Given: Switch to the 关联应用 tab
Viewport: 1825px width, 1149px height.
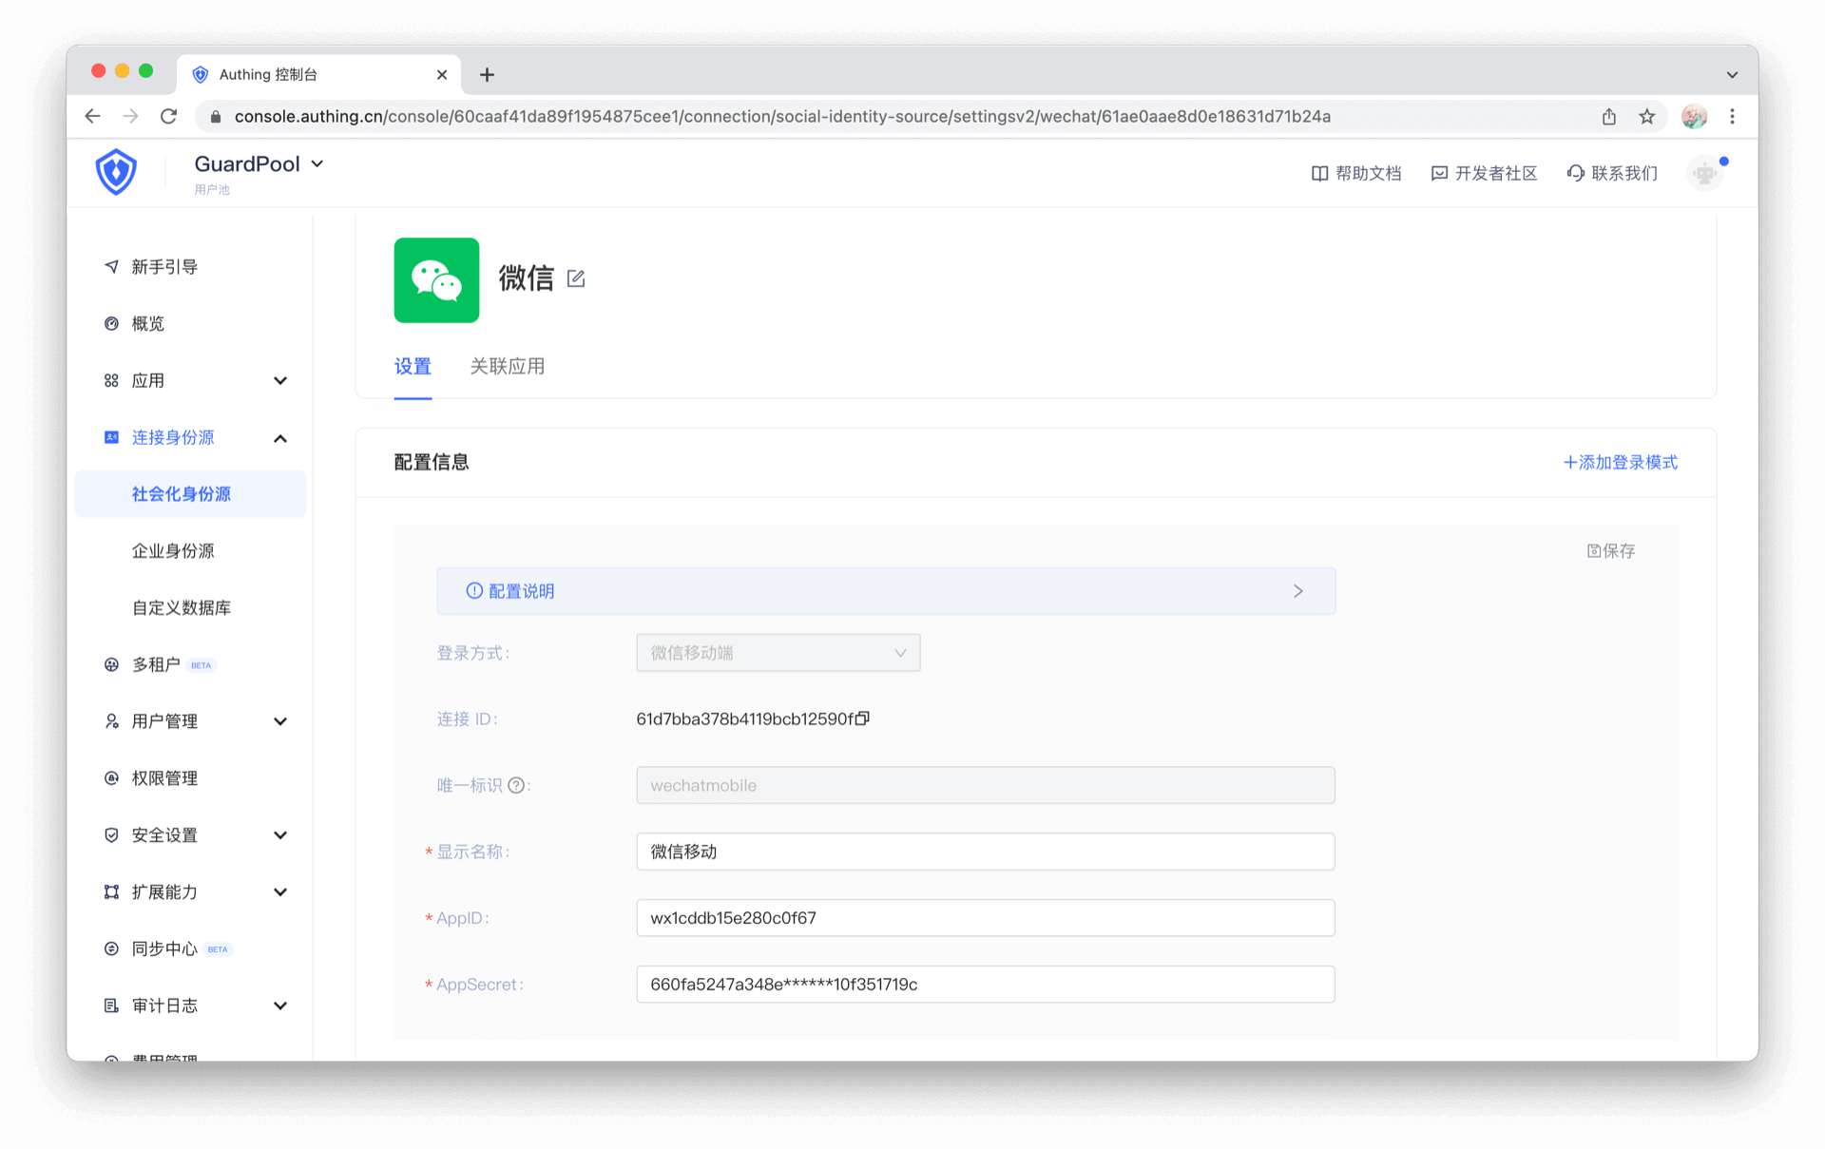Looking at the screenshot, I should click(507, 367).
